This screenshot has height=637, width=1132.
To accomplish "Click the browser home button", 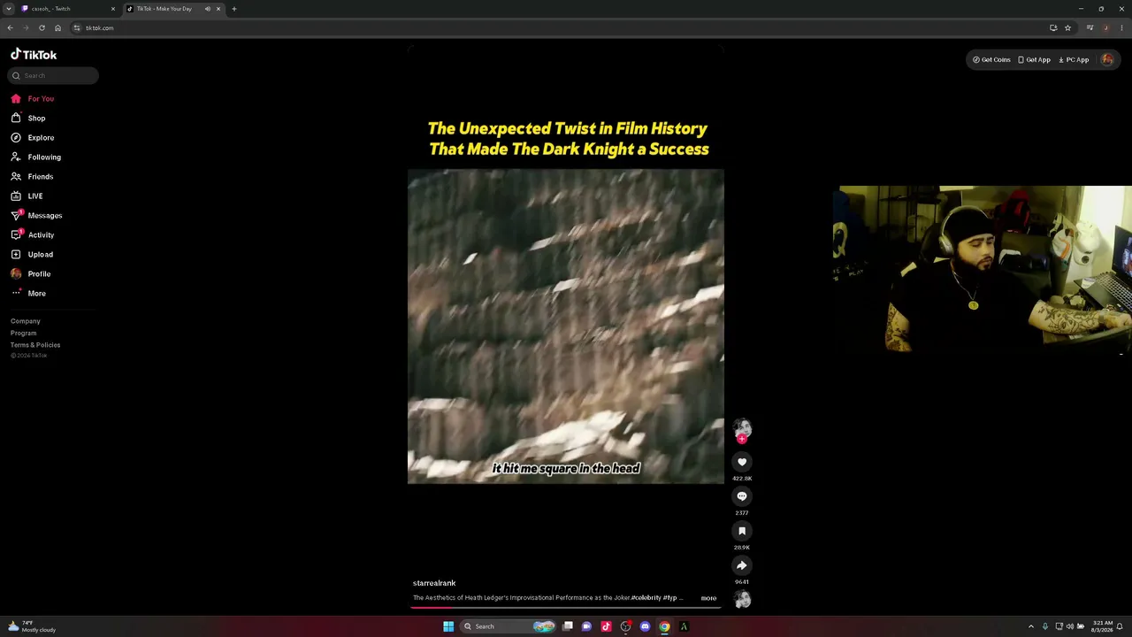I will coord(57,28).
